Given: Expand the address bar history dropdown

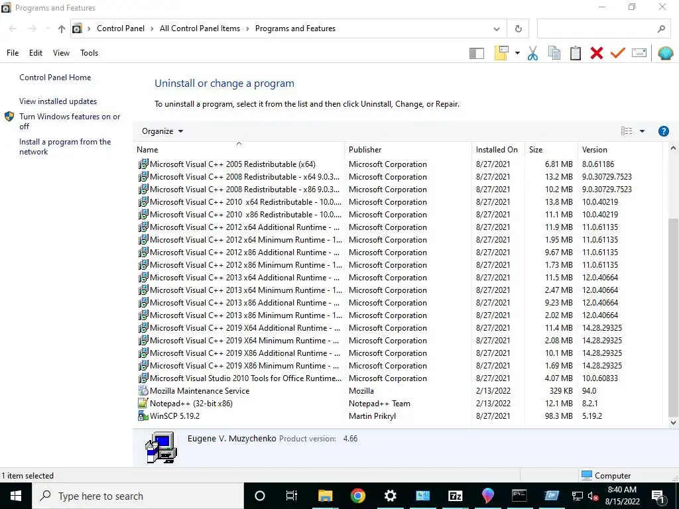Looking at the screenshot, I should 496,29.
